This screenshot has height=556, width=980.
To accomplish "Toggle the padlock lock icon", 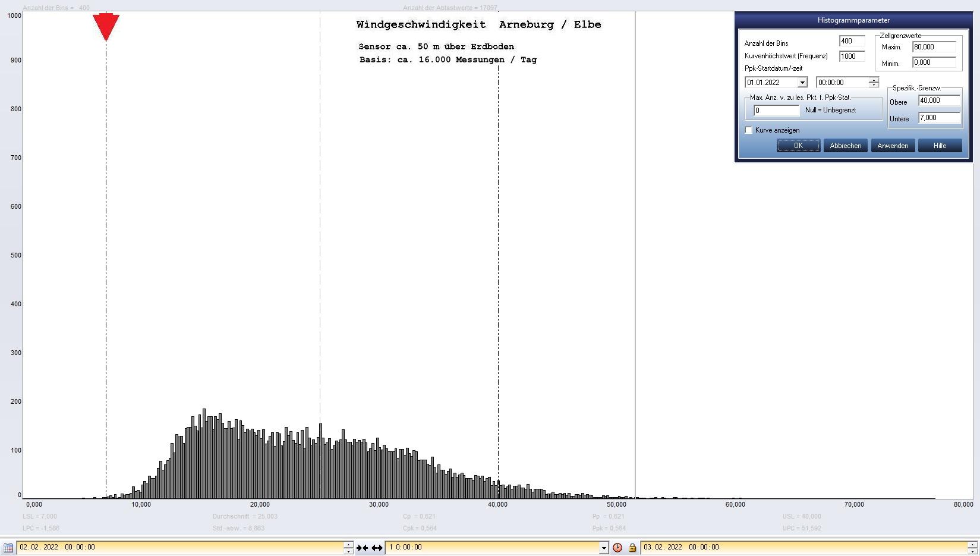I will (632, 548).
